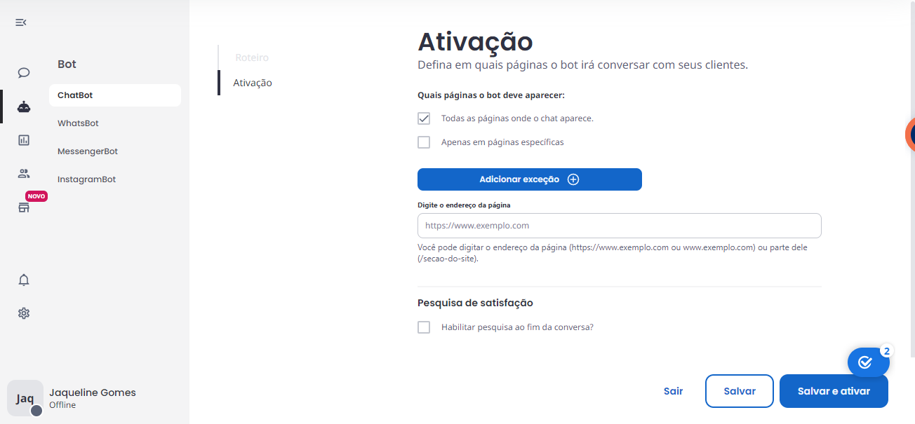
Task: Open the contacts people icon
Action: click(x=24, y=174)
